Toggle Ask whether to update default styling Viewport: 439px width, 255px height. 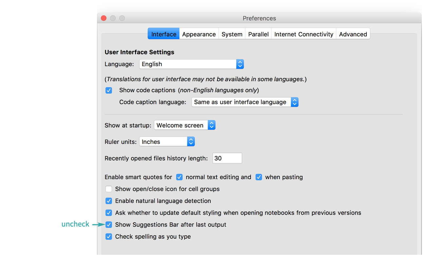point(109,213)
